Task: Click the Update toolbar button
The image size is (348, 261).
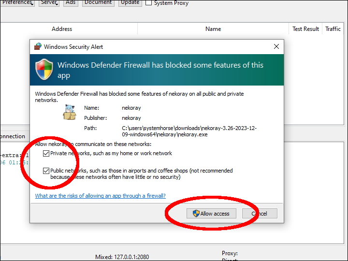Action: [x=130, y=3]
